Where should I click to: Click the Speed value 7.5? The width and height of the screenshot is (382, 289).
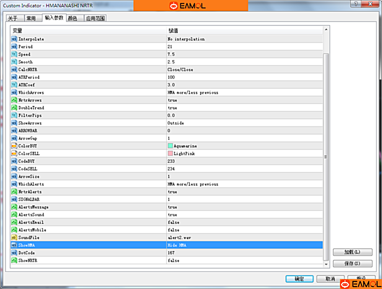tap(171, 54)
